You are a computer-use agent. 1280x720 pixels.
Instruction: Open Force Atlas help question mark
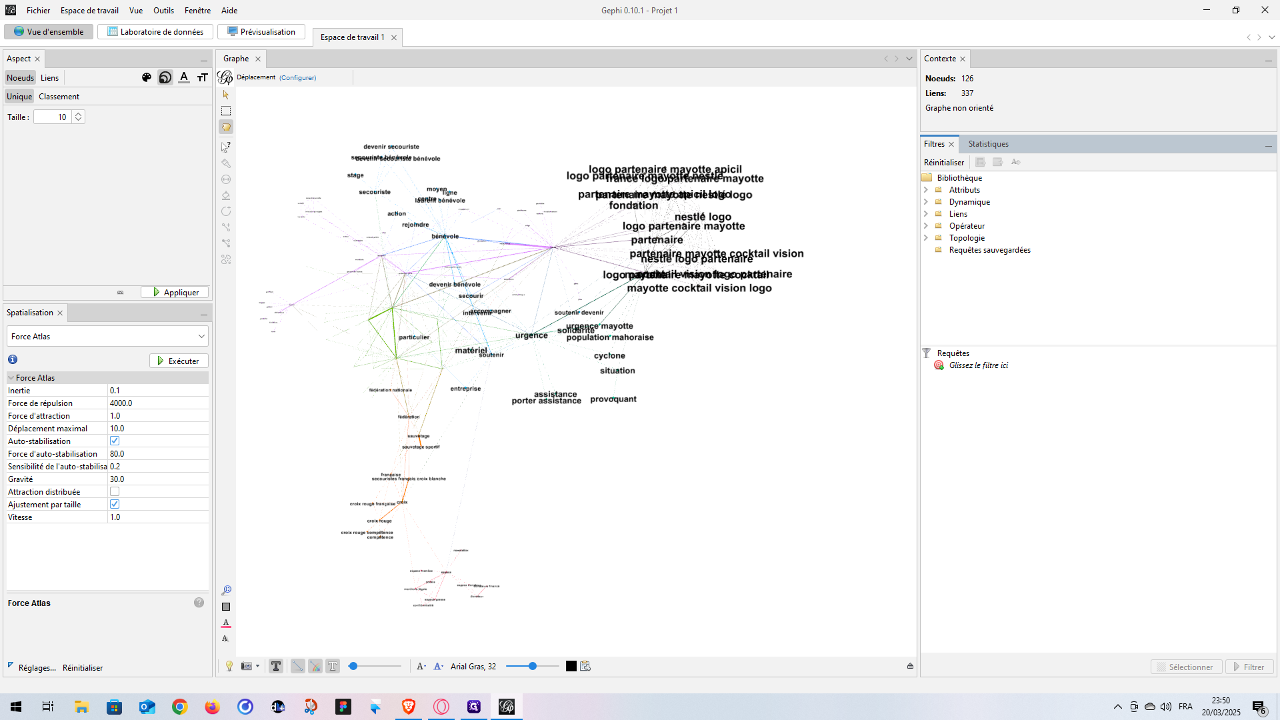pos(199,603)
